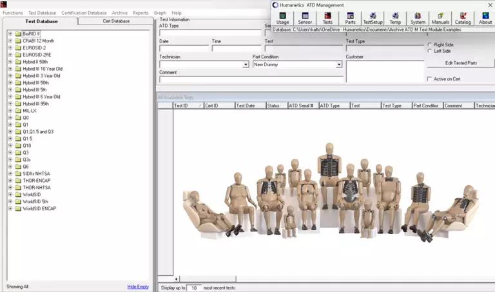Open the Manuals icon
495x292 pixels.
(x=440, y=18)
